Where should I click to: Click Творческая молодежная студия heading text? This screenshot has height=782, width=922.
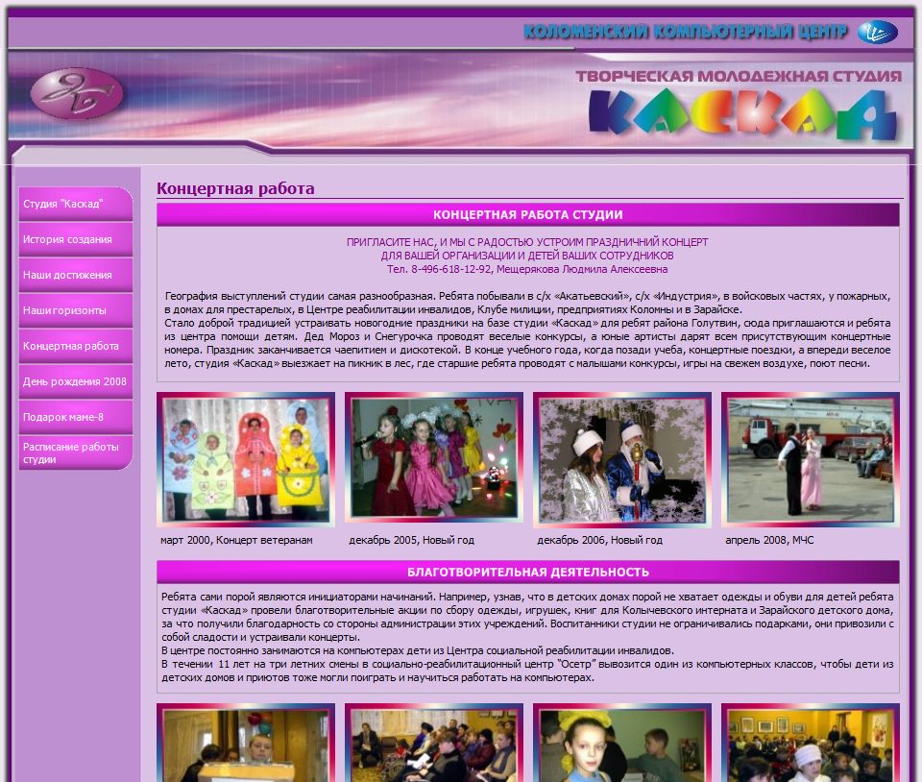click(x=738, y=77)
